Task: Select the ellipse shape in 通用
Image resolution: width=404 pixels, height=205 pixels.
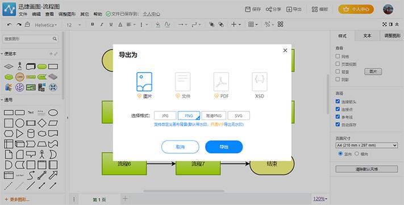Action: pyautogui.click(x=53, y=112)
